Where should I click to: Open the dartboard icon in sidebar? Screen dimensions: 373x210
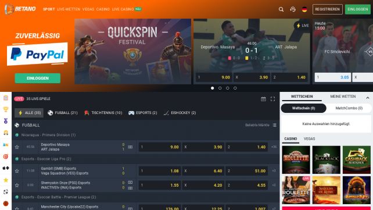(6, 156)
